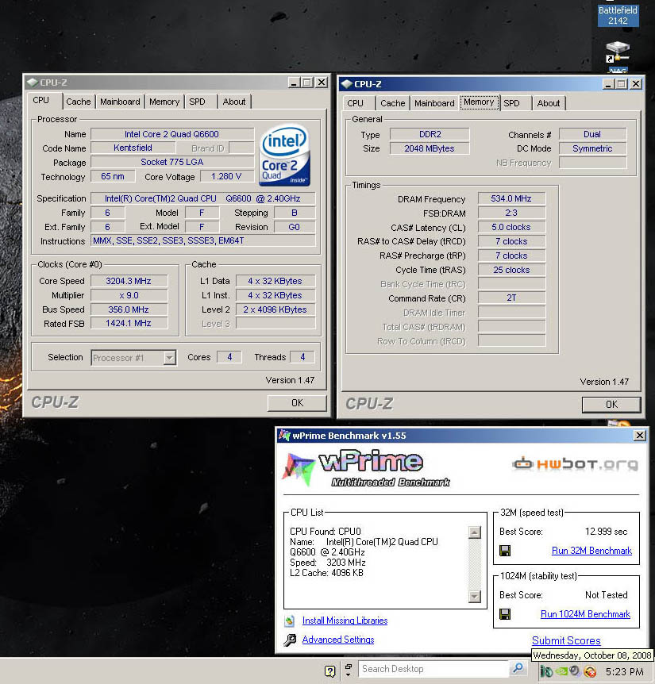The height and width of the screenshot is (684, 655).
Task: Click the 5:23 PM taskbar clock
Action: 624,672
